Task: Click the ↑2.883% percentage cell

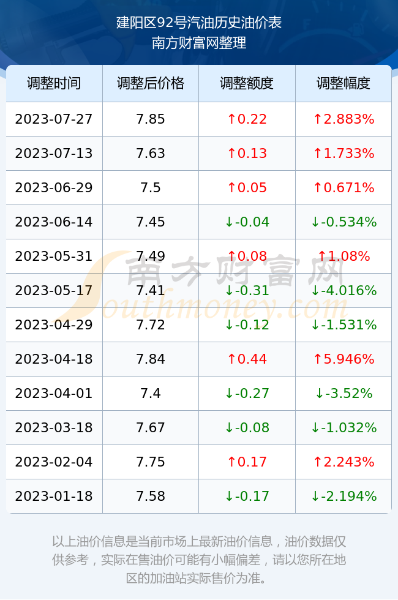Action: (344, 119)
